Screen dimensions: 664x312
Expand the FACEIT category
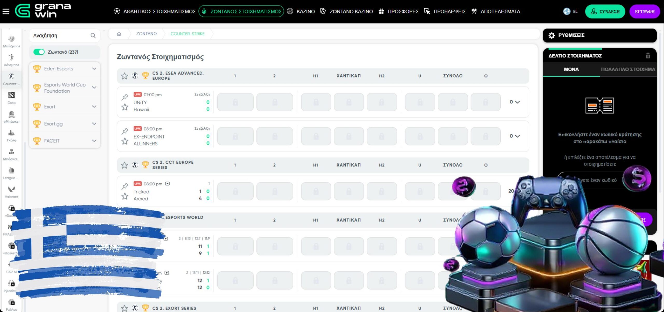[94, 141]
